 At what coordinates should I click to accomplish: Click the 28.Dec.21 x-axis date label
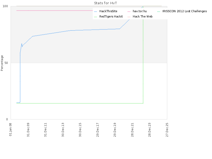pyautogui.click(x=132, y=130)
